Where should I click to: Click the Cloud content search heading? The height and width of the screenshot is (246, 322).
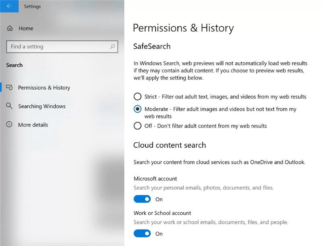point(170,145)
